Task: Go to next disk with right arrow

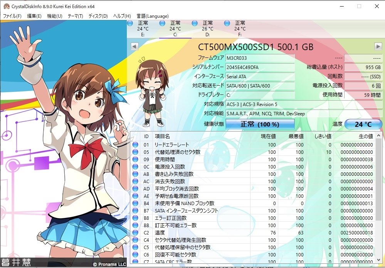Action: click(378, 46)
